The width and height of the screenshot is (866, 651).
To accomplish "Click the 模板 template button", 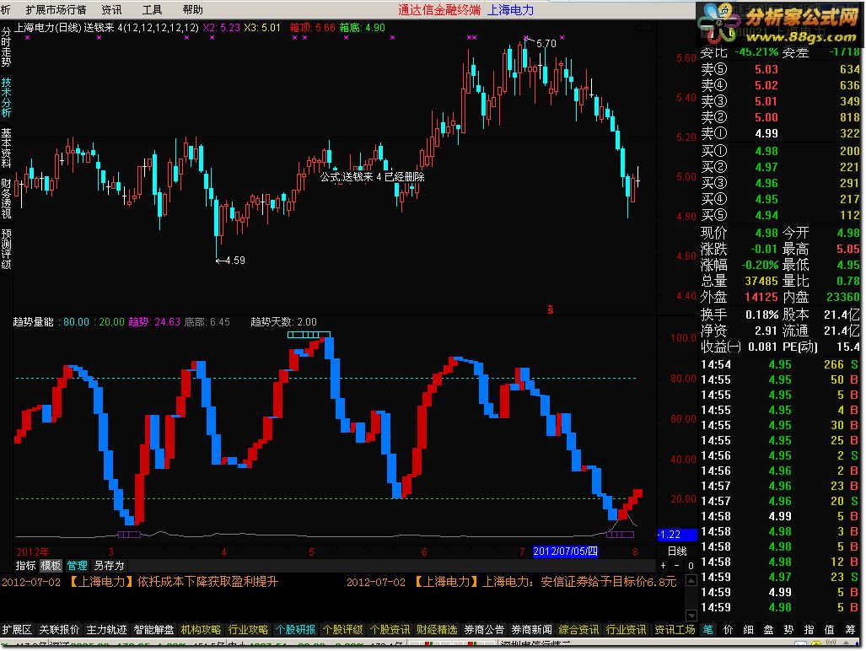I will pyautogui.click(x=51, y=566).
